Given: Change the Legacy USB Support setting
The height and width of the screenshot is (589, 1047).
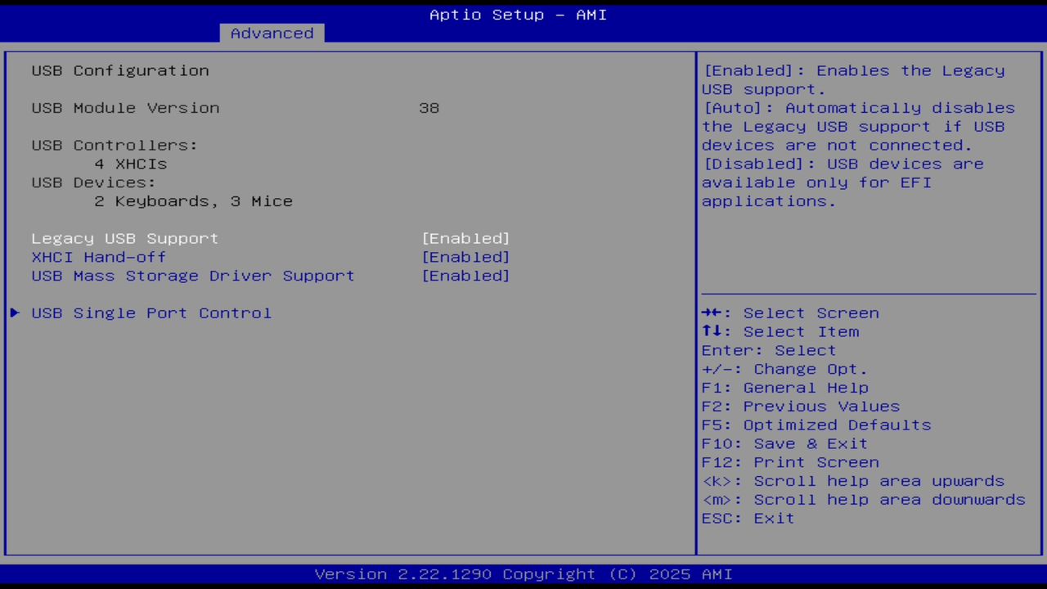Looking at the screenshot, I should point(465,238).
